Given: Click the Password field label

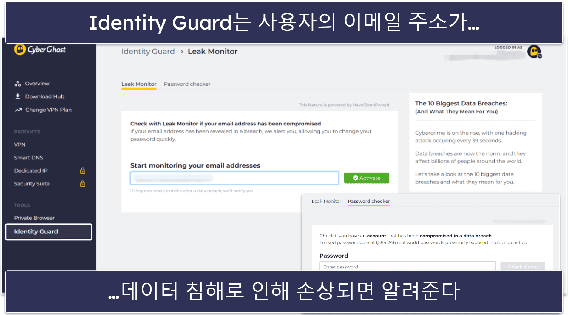Looking at the screenshot, I should (334, 256).
